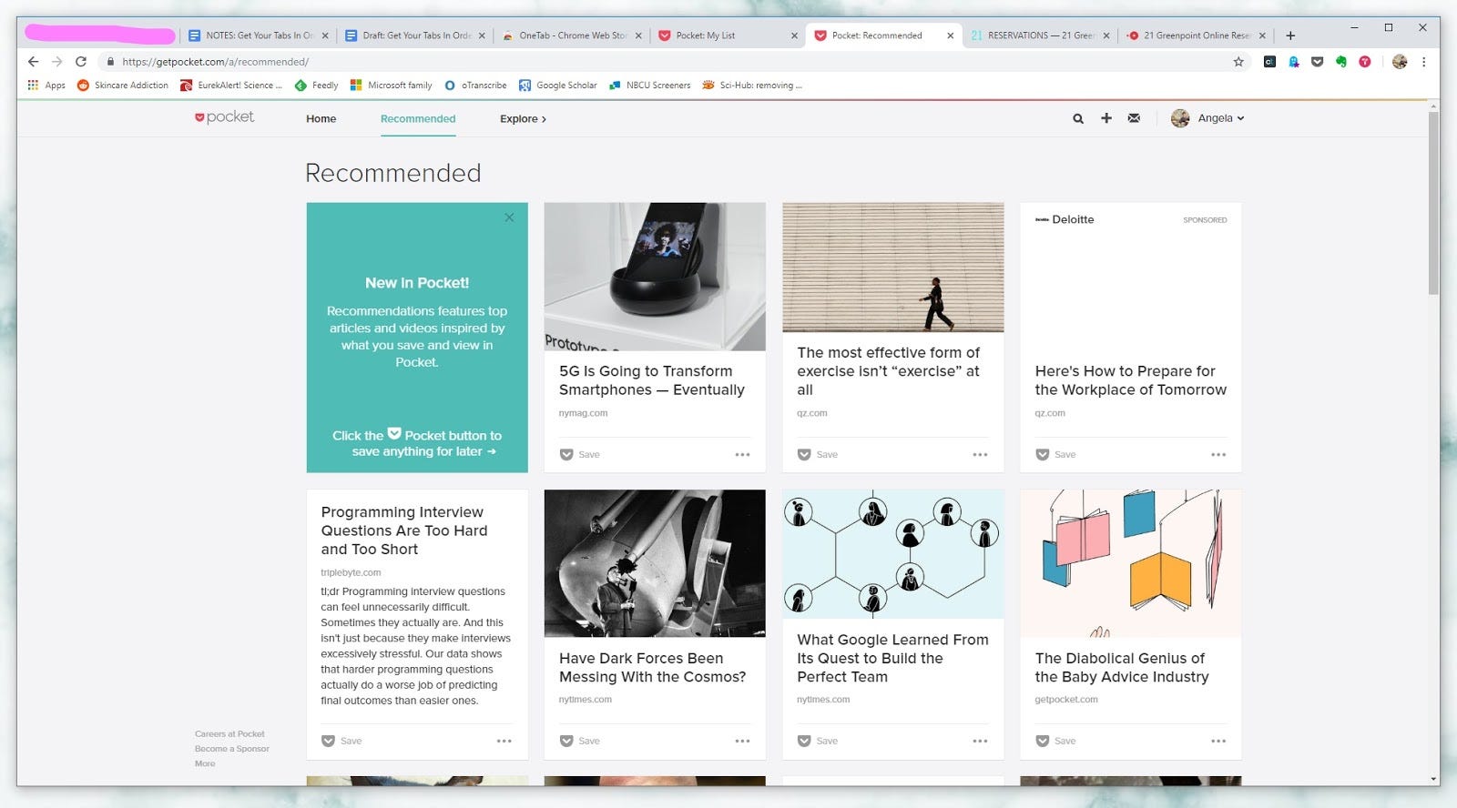Click the Chrome profile avatar

[x=1400, y=62]
